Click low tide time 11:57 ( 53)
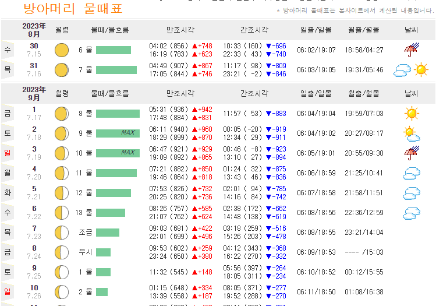436x306 pixels. tap(243, 114)
